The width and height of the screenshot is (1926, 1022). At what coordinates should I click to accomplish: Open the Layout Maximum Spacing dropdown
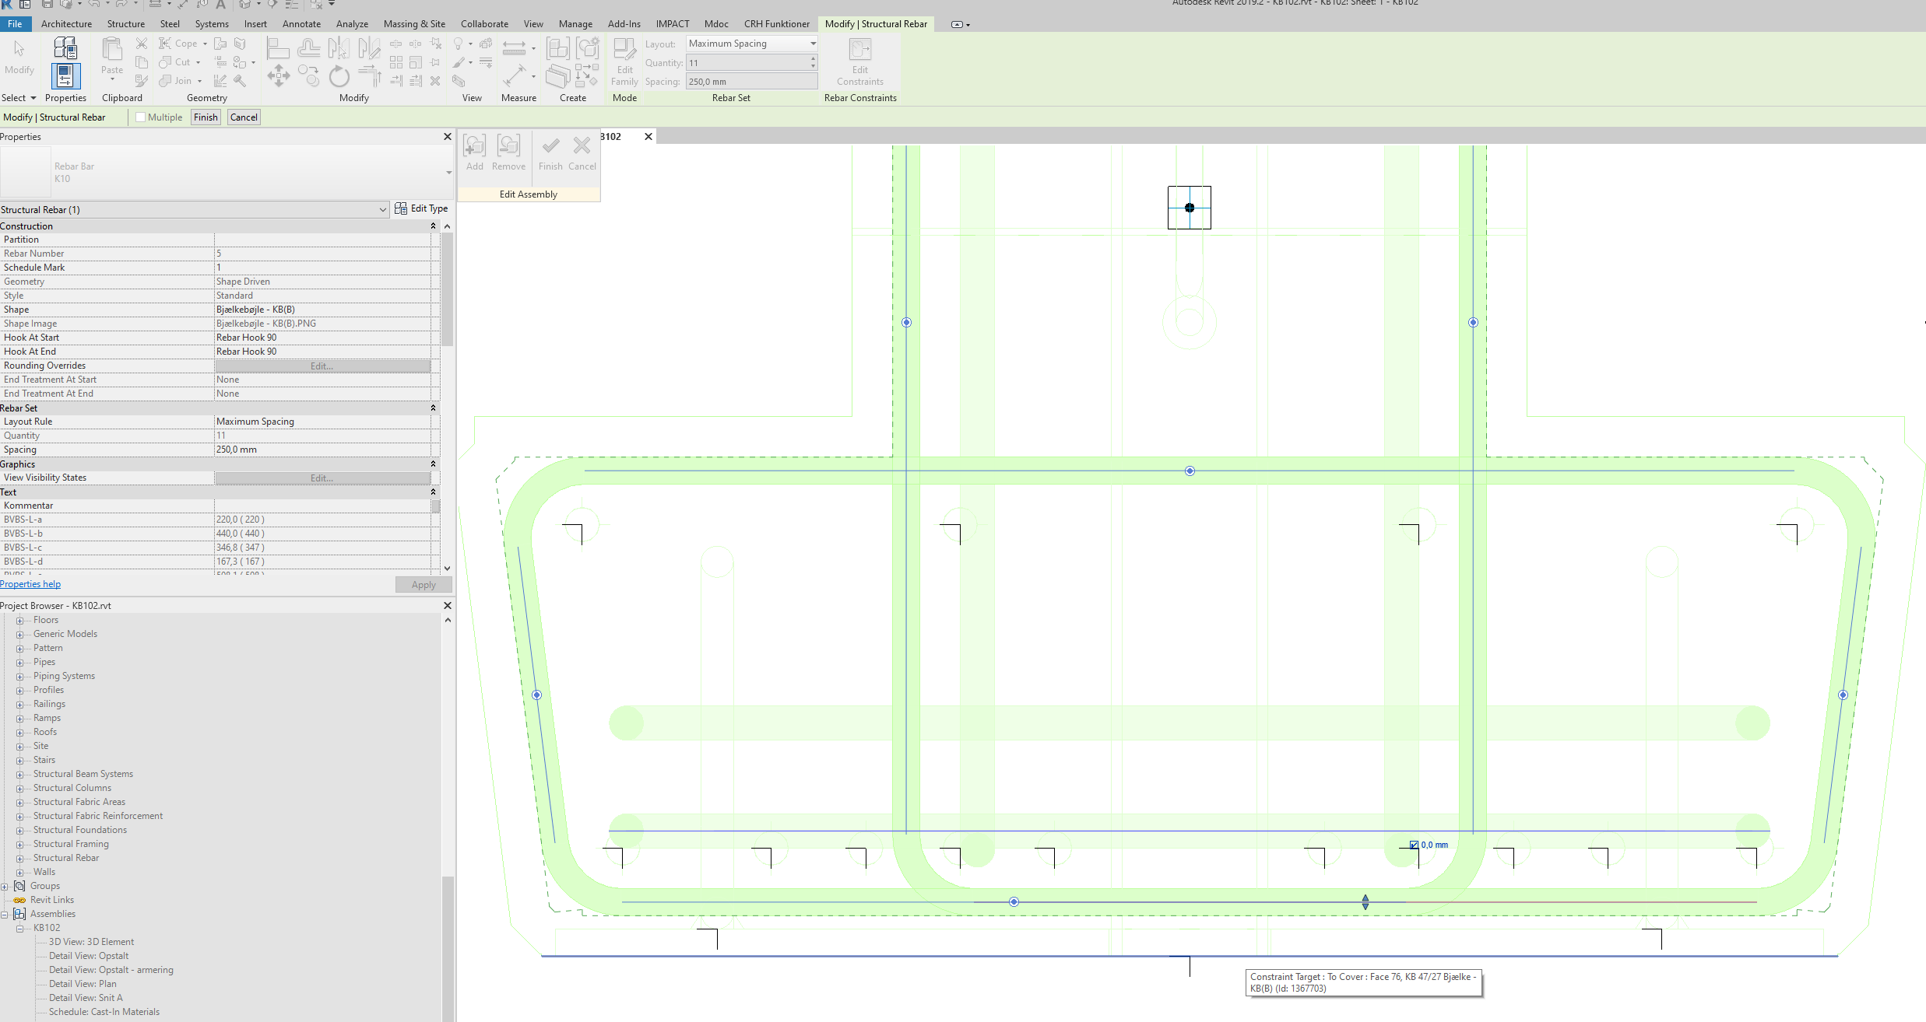click(x=751, y=44)
